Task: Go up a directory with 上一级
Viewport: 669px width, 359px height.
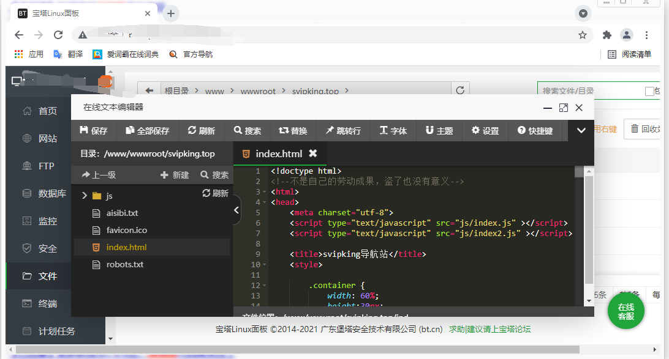Action: (99, 175)
